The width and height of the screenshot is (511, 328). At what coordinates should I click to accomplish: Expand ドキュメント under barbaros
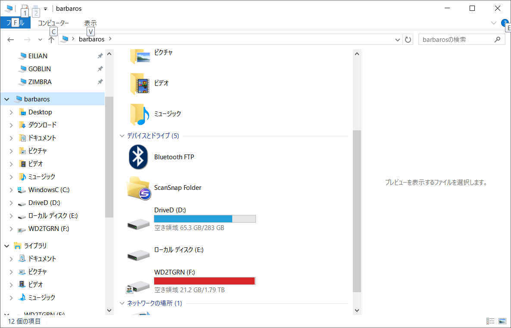(x=11, y=138)
